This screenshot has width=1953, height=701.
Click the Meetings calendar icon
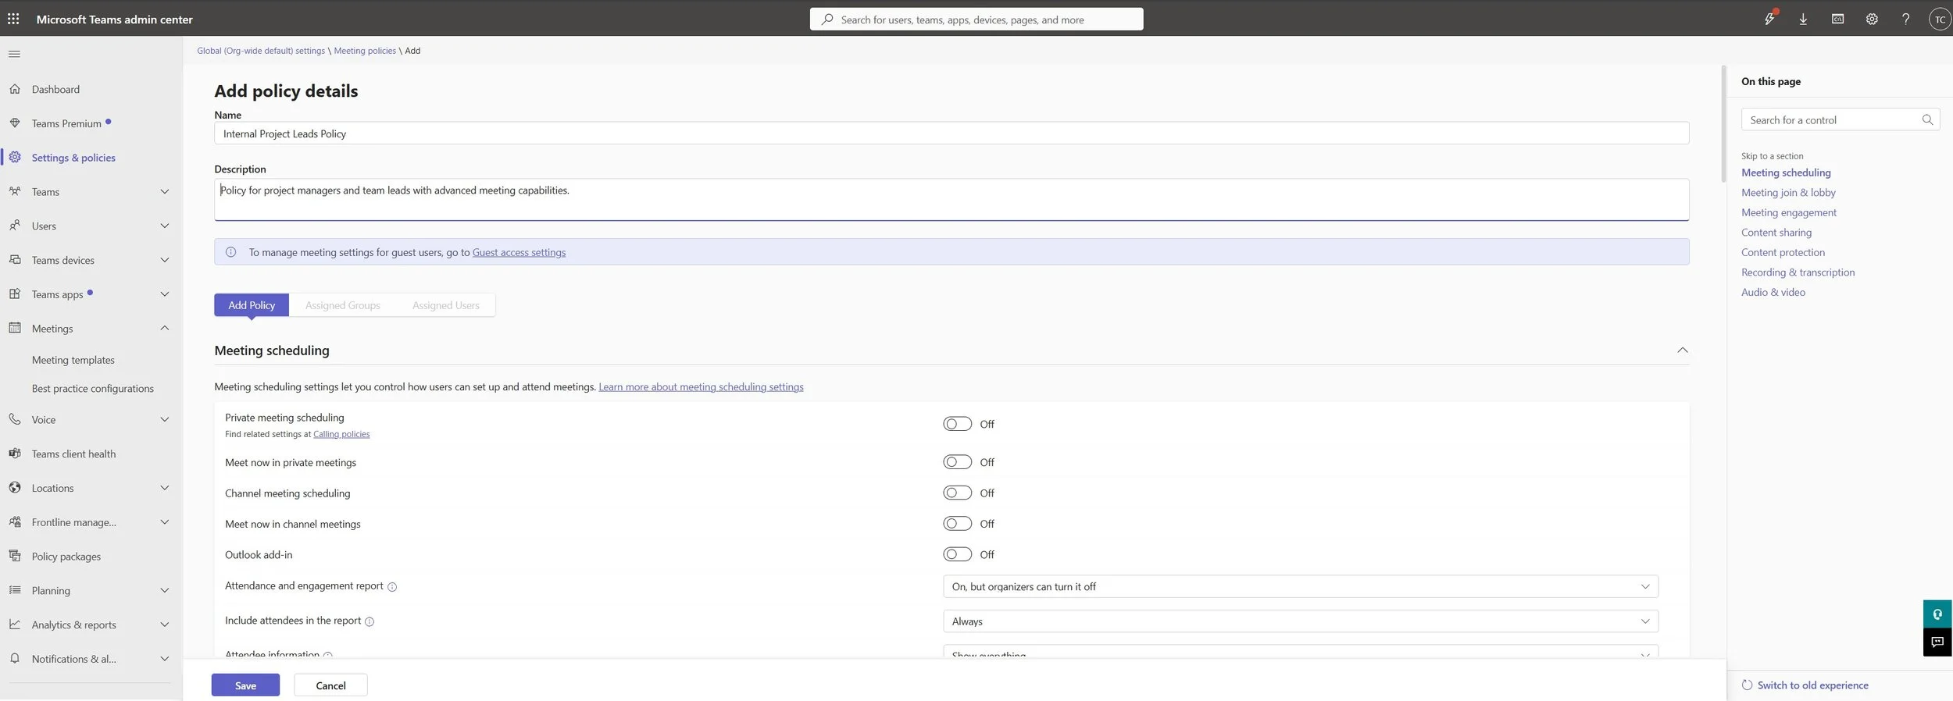(15, 328)
